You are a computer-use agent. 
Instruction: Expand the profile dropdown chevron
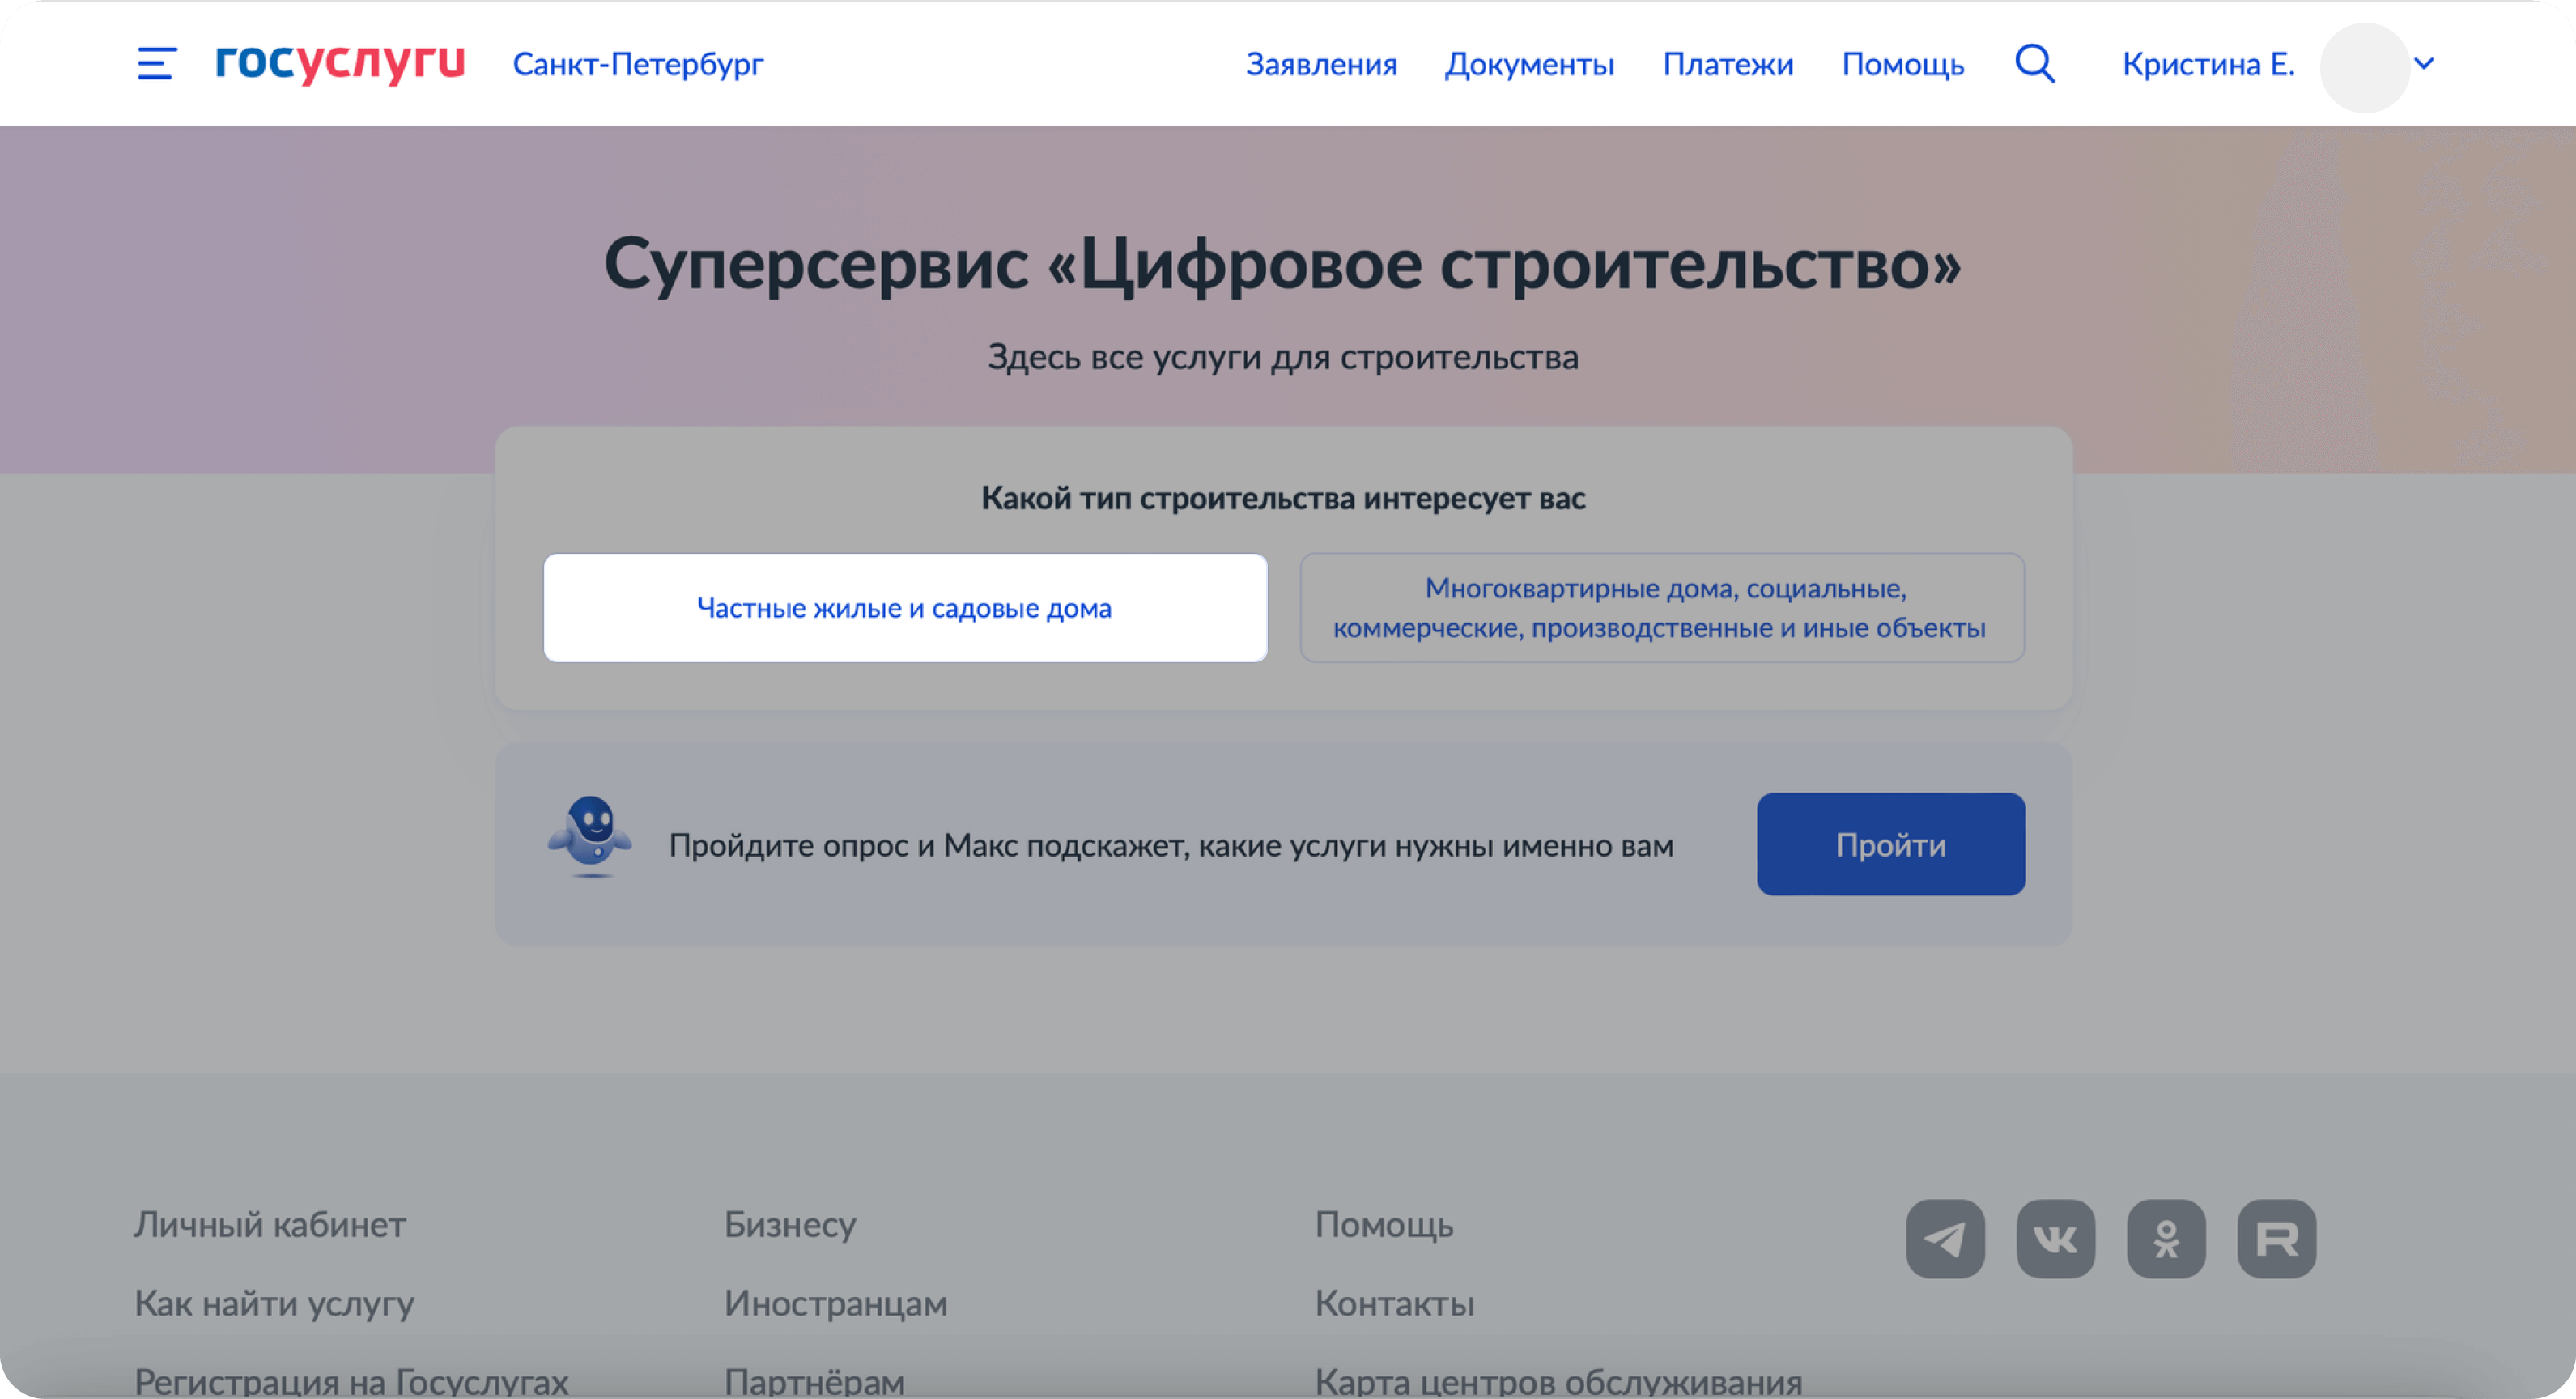point(2424,64)
